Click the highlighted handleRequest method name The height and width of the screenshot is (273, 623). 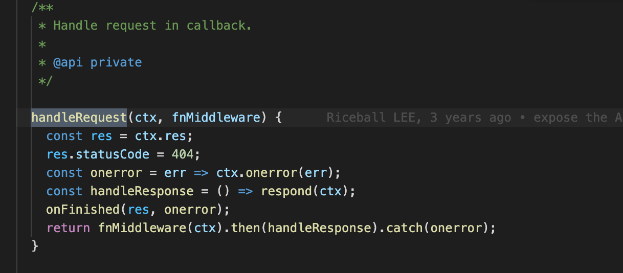[79, 118]
